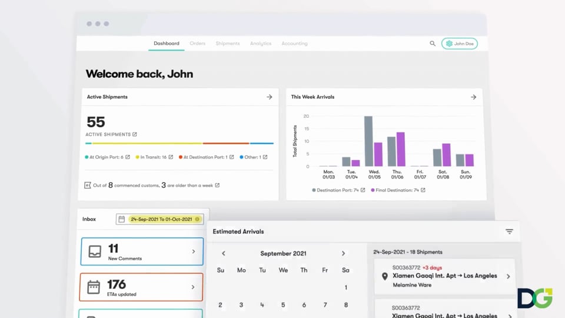Image resolution: width=565 pixels, height=318 pixels.
Task: Select September 6 in calendar
Action: tap(304, 305)
